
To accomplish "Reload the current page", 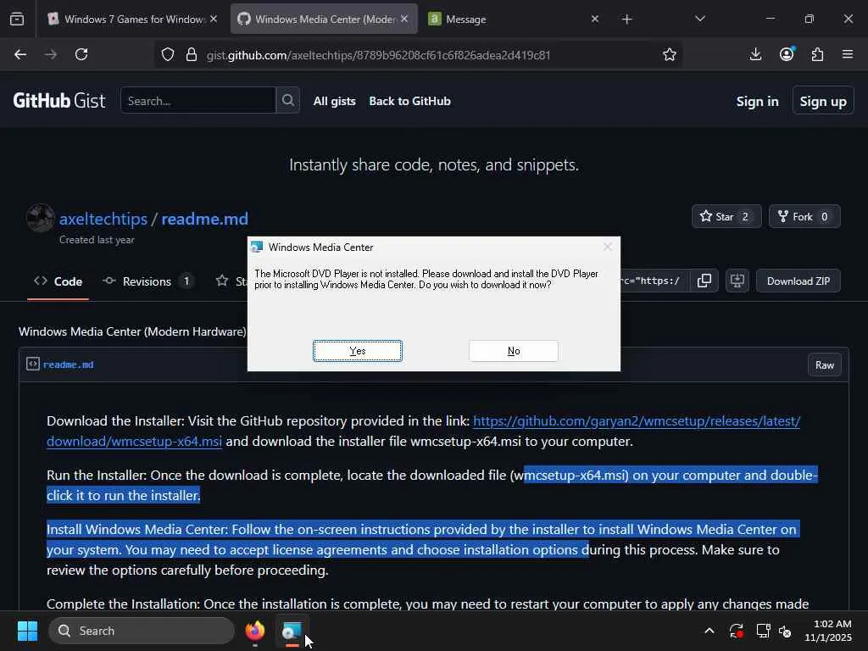I will pyautogui.click(x=81, y=54).
